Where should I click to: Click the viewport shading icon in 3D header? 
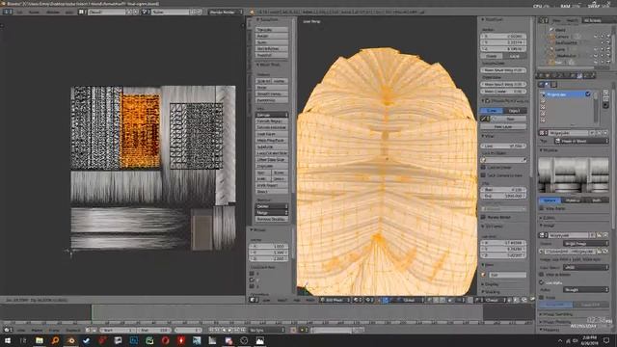(357, 300)
